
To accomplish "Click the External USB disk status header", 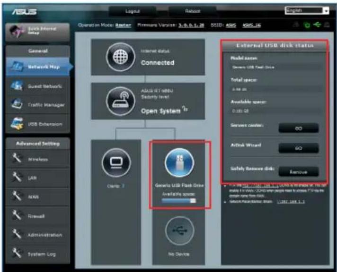I will (x=275, y=45).
